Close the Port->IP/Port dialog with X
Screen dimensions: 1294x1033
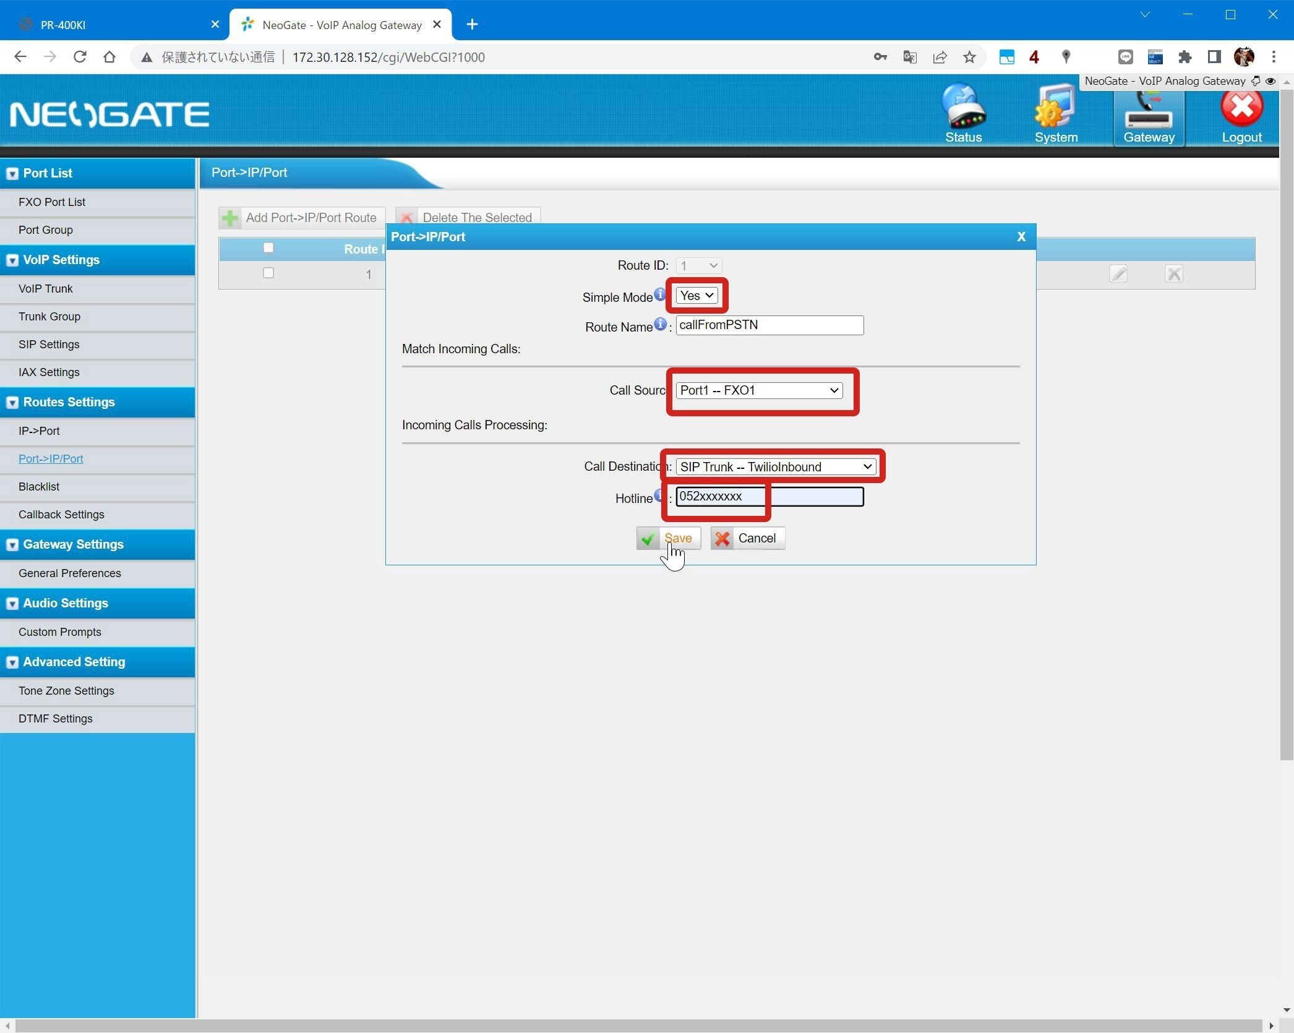point(1021,237)
